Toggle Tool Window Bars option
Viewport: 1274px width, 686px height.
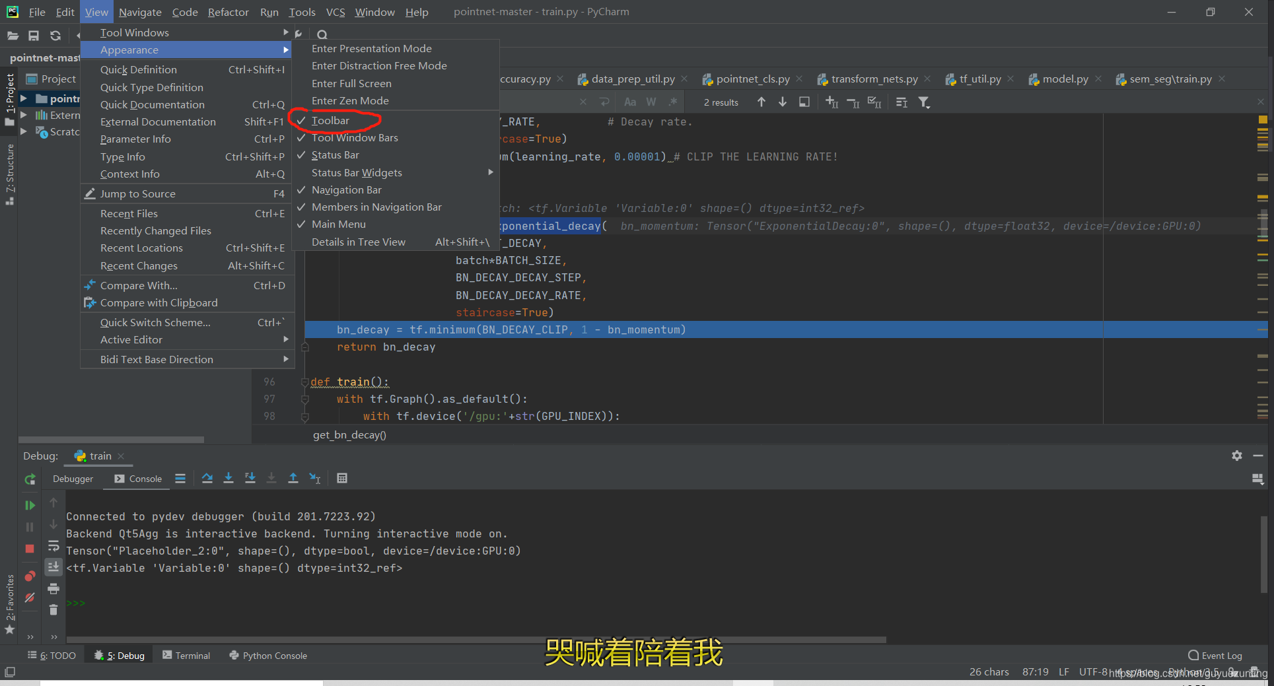(x=396, y=137)
